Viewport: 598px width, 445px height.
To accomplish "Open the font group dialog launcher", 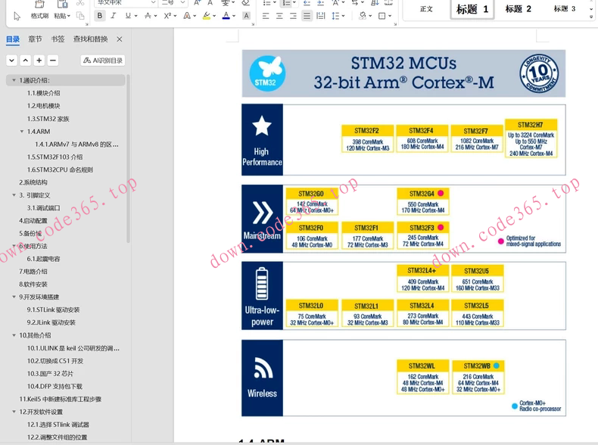I will 253,24.
